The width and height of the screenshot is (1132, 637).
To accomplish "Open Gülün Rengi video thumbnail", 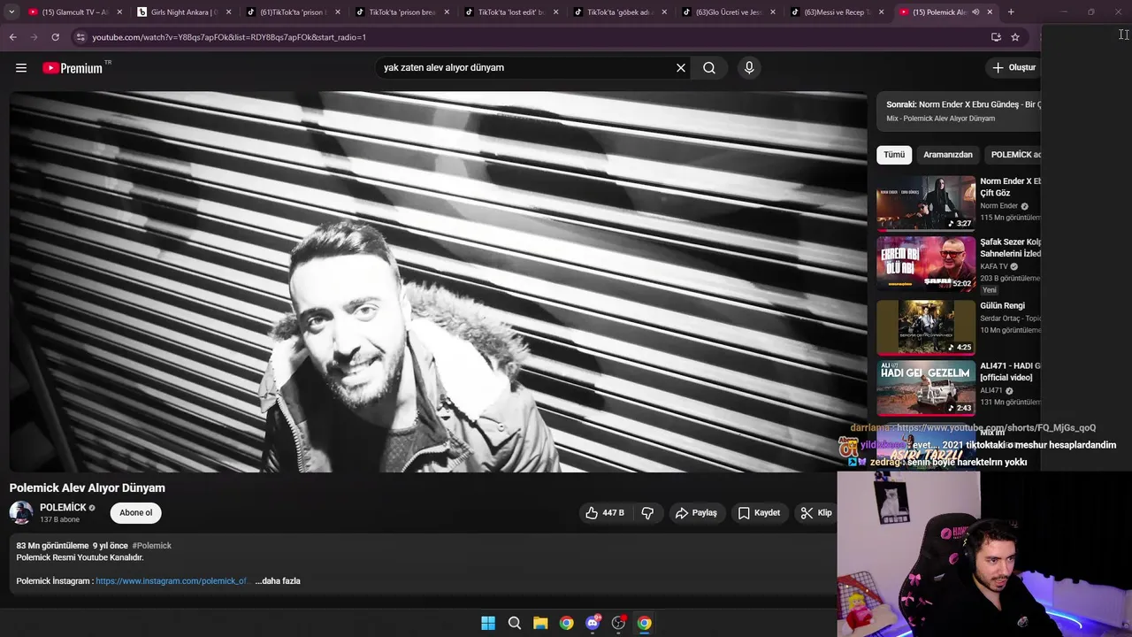I will tap(926, 326).
